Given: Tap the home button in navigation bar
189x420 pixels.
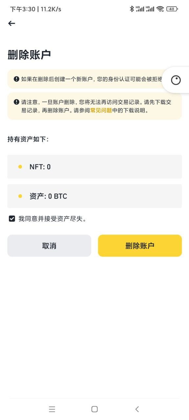Looking at the screenshot, I should [x=94, y=409].
